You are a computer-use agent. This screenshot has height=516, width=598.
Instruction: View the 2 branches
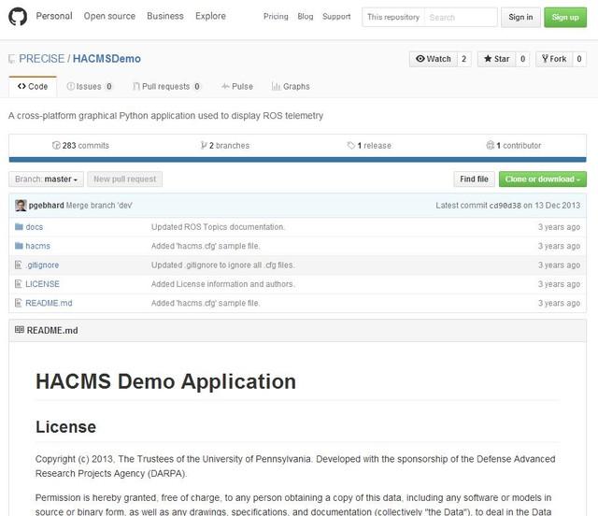pos(225,146)
